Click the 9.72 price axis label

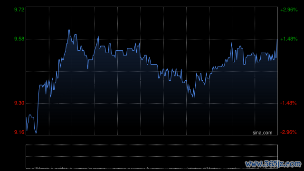click(19, 9)
